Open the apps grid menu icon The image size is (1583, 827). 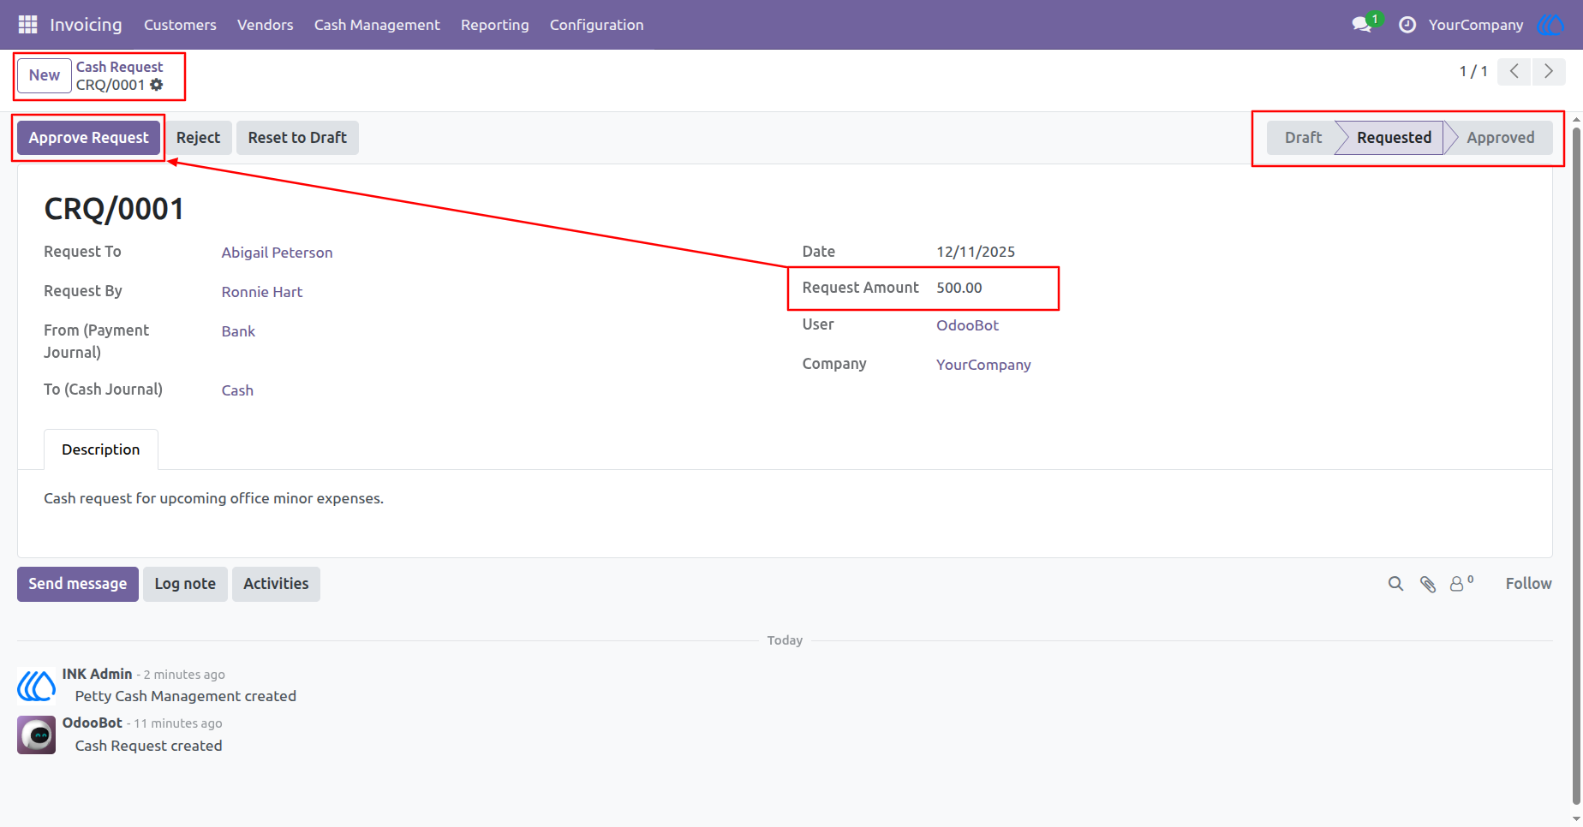[27, 25]
